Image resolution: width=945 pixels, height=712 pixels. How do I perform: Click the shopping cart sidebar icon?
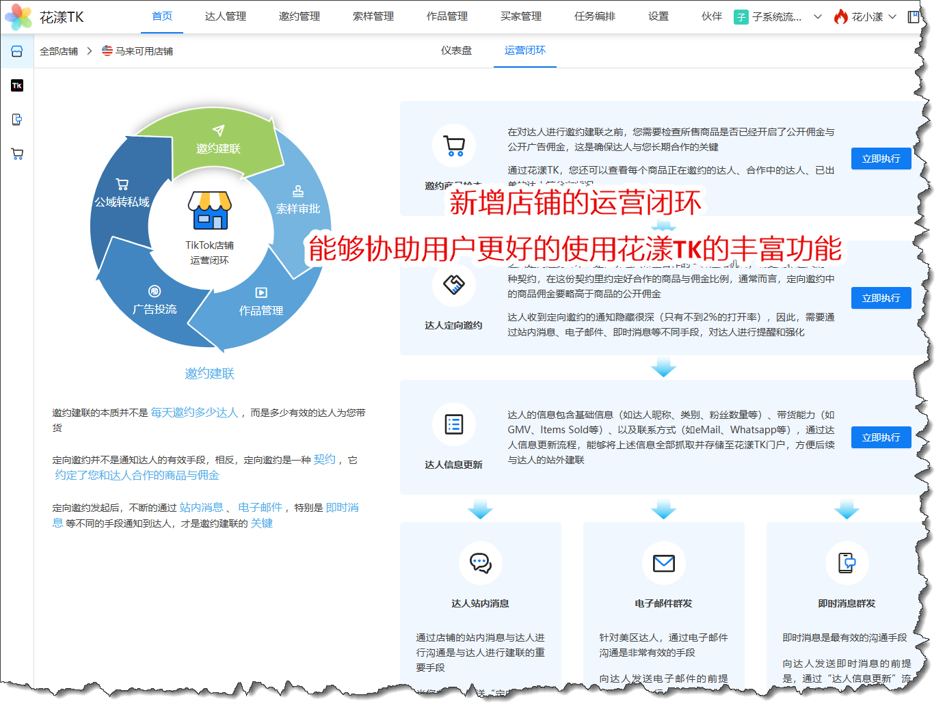pyautogui.click(x=17, y=154)
